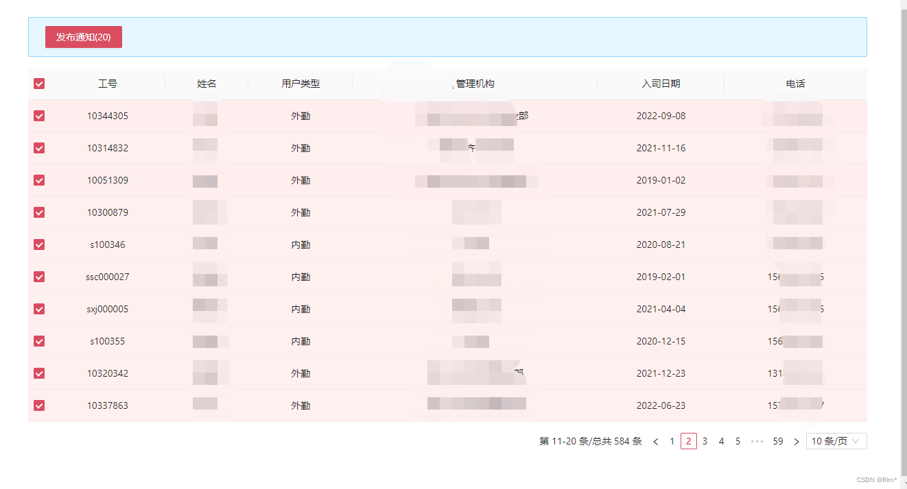Jump to the last page 59
The width and height of the screenshot is (907, 489).
point(778,440)
